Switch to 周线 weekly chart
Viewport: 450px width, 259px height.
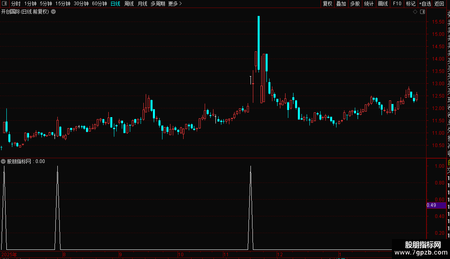(129, 4)
